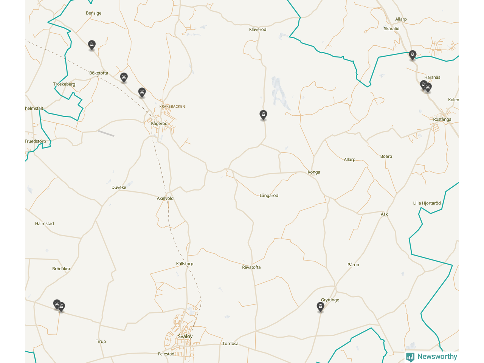Click the Svalöv town label
This screenshot has width=484, height=363.
185,336
